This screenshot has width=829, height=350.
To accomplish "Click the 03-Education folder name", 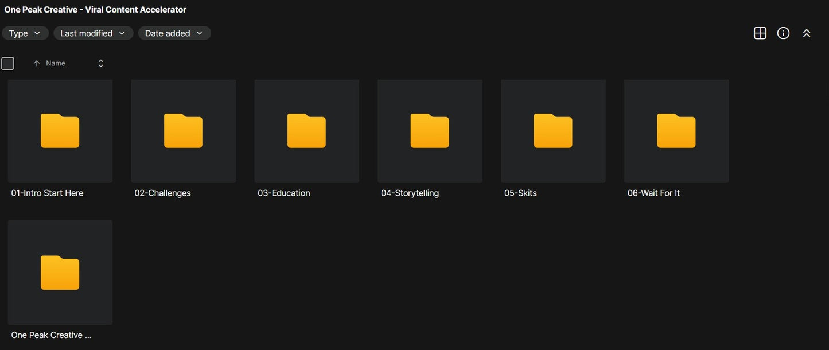I will tap(284, 193).
